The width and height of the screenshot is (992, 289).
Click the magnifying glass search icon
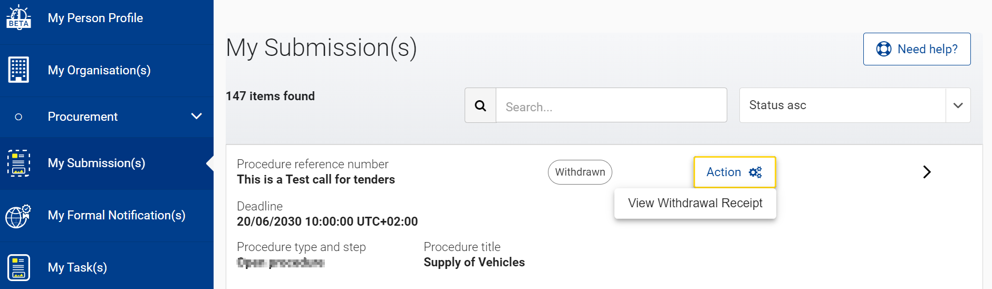[x=480, y=105]
